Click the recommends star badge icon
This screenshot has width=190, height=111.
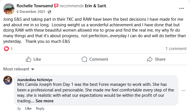tap(56, 6)
